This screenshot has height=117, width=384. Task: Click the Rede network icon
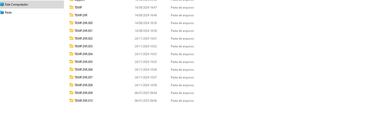tap(2, 13)
